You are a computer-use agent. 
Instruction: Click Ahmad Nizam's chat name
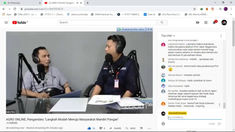[x=175, y=75]
